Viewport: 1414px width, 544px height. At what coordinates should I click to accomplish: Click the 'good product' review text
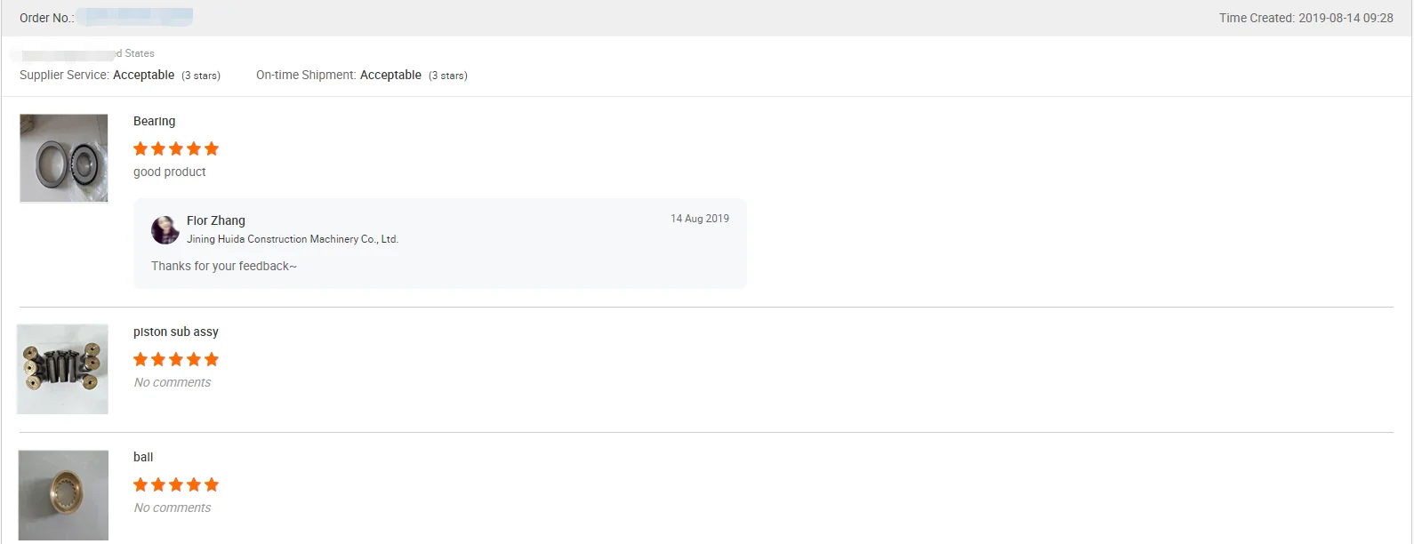coord(170,172)
